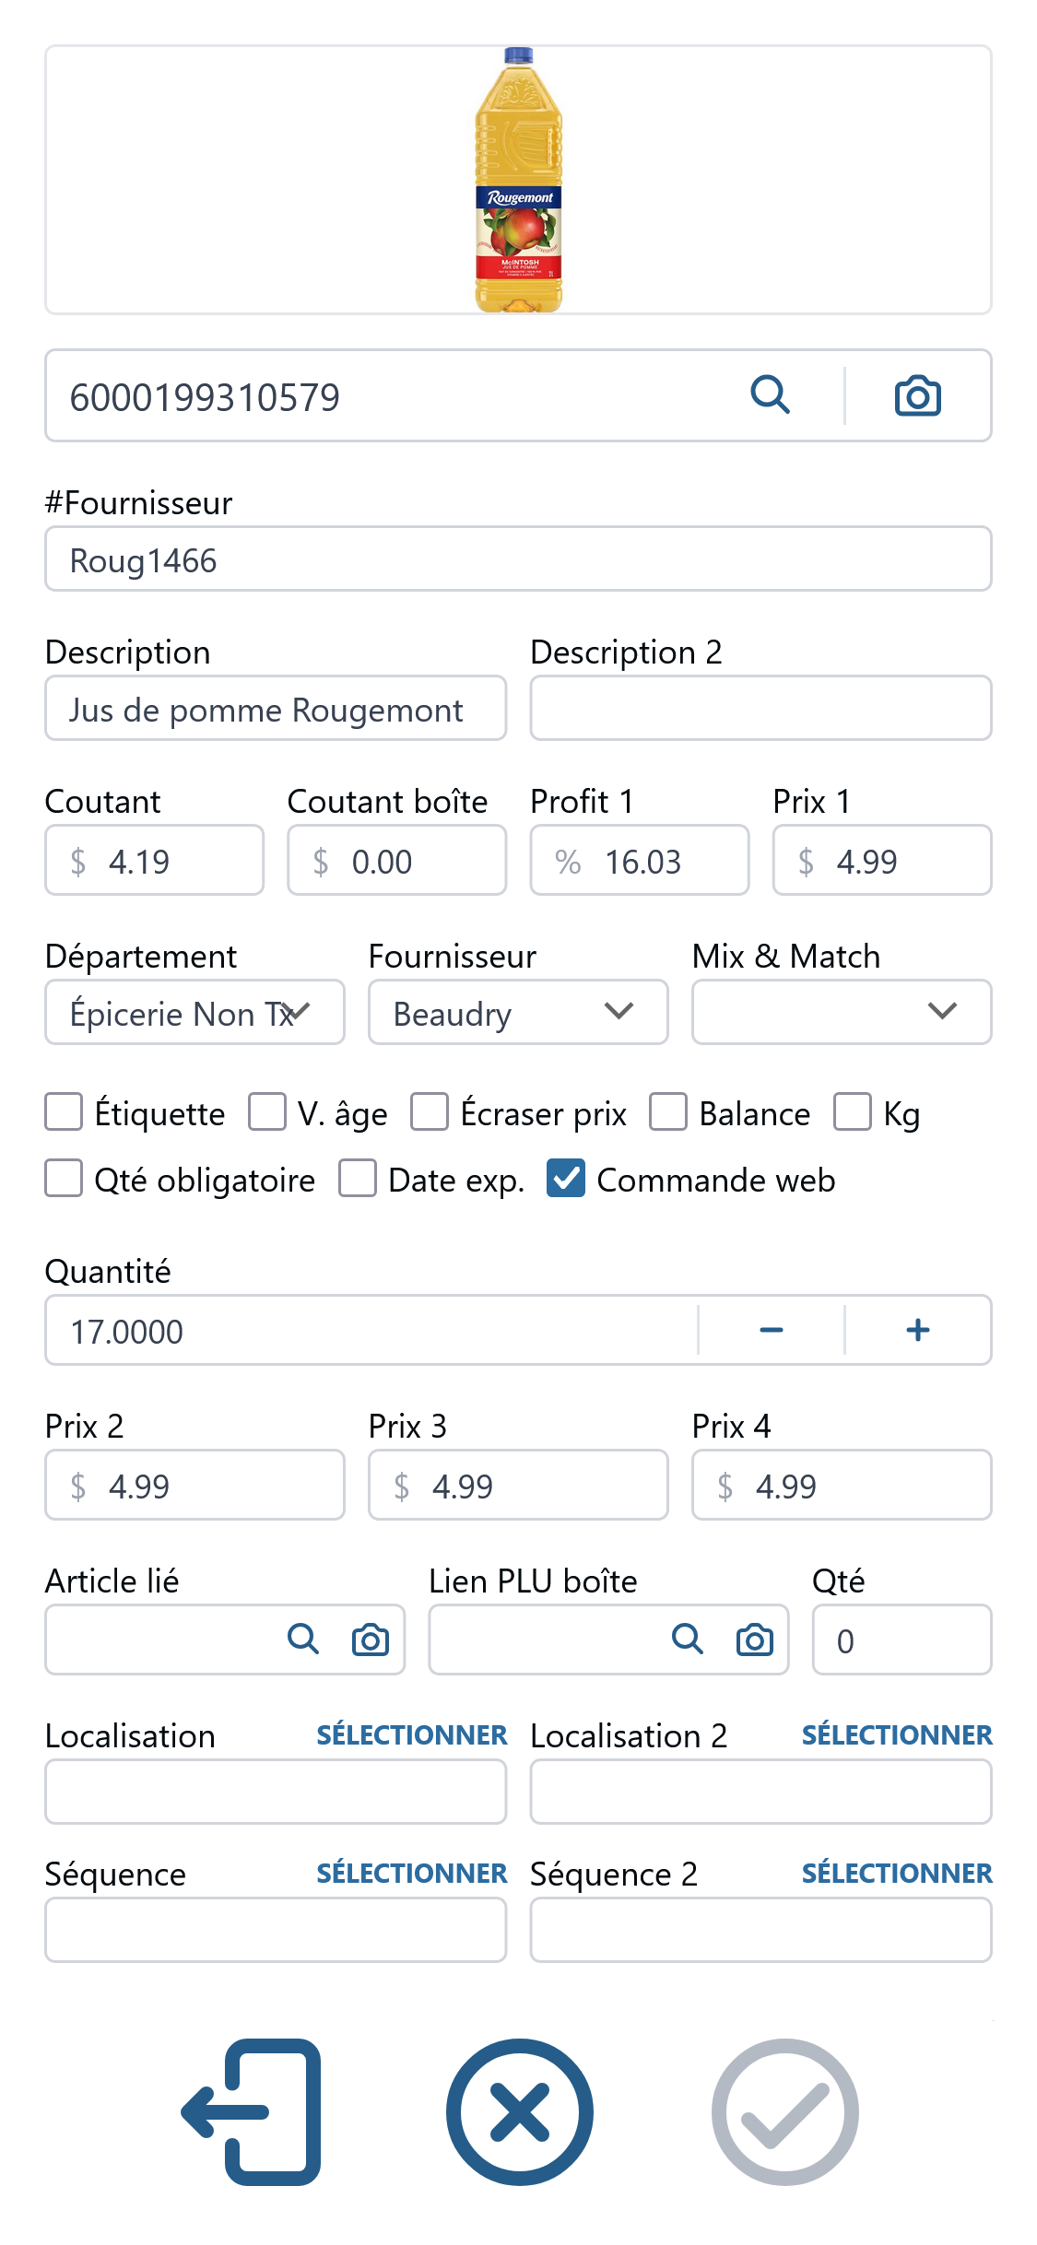Open camera scanner beside the barcode field
Screen dimensions: 1037x2245
[x=918, y=395]
